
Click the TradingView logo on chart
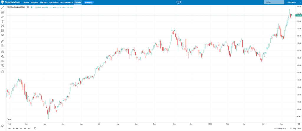9,119
